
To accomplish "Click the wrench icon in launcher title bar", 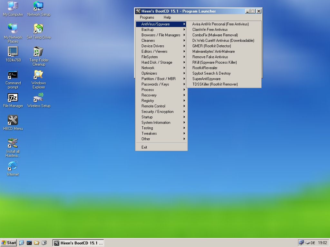I will (138, 11).
